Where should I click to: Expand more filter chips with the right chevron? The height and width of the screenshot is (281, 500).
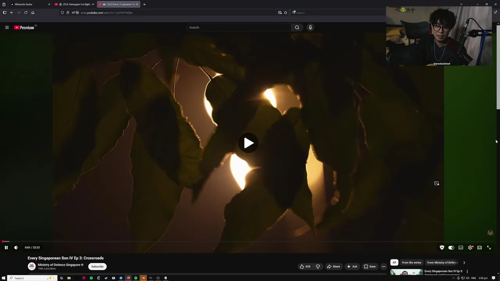[x=464, y=263]
